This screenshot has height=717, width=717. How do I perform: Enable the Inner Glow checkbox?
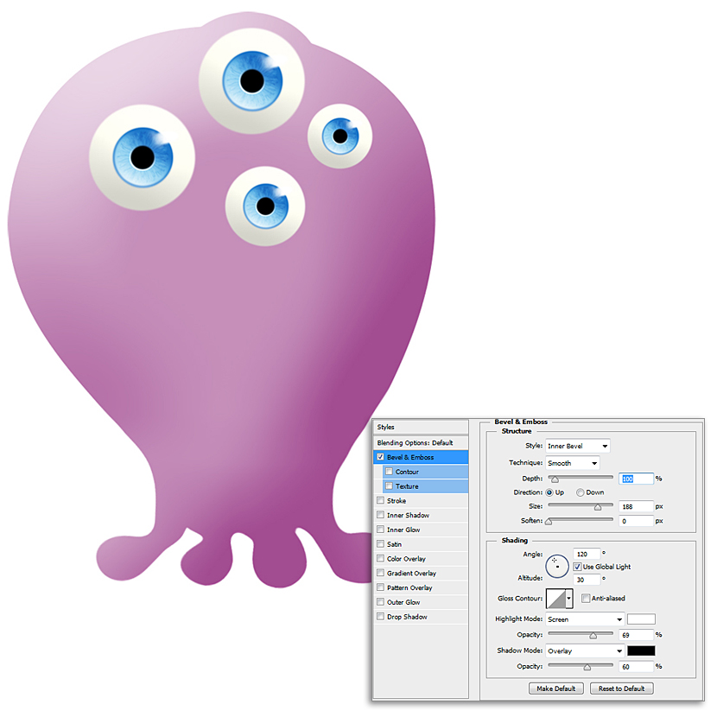380,530
